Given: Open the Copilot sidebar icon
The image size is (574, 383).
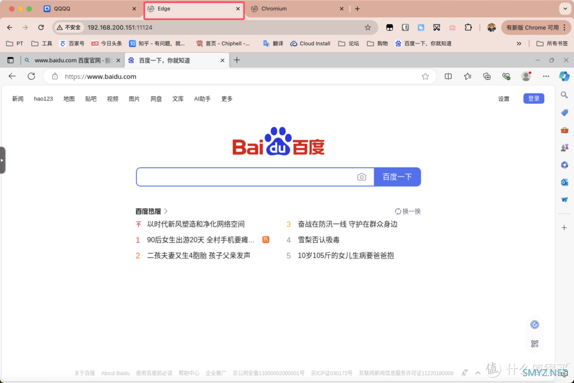Looking at the screenshot, I should click(564, 76).
